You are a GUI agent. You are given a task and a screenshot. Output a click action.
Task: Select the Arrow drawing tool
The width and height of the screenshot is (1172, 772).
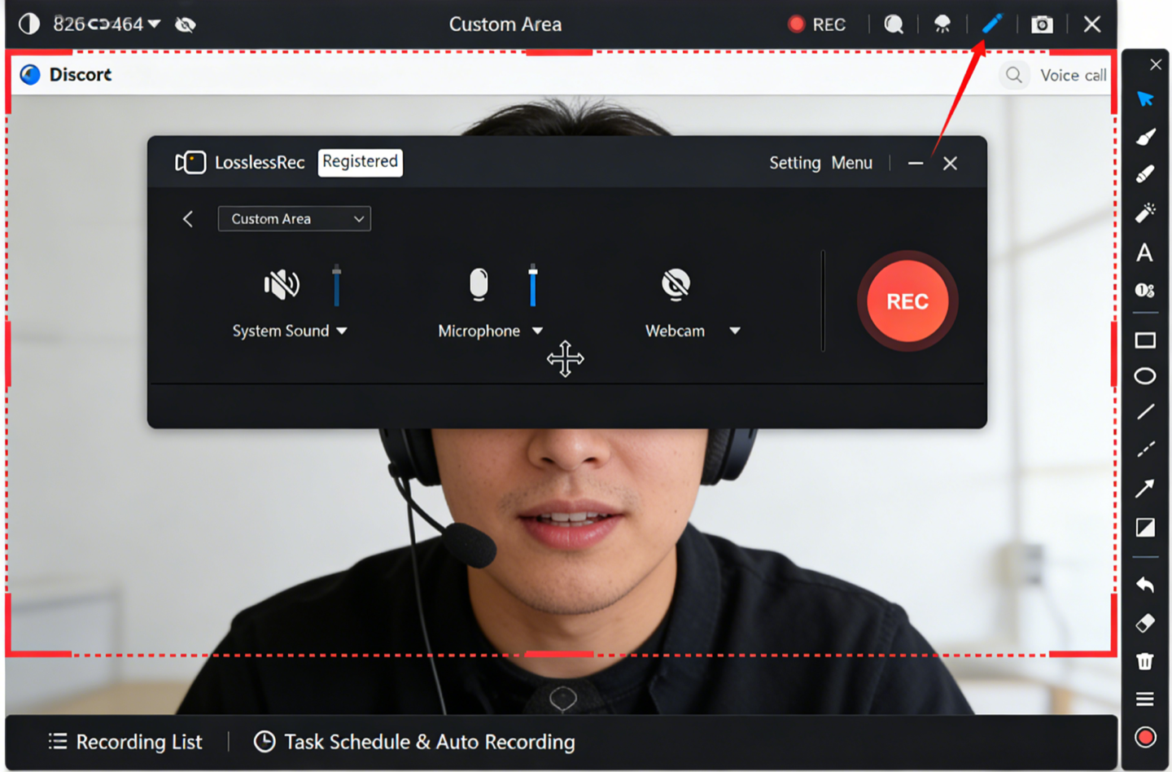[1144, 489]
